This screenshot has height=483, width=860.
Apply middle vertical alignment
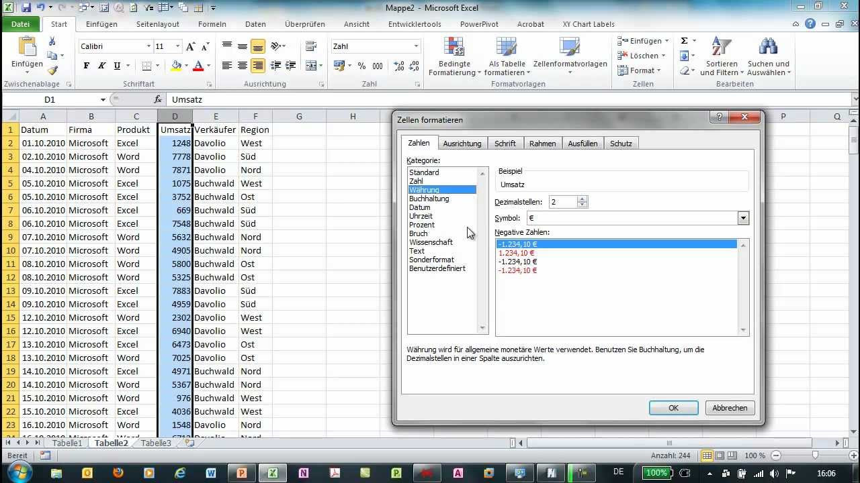tap(243, 46)
